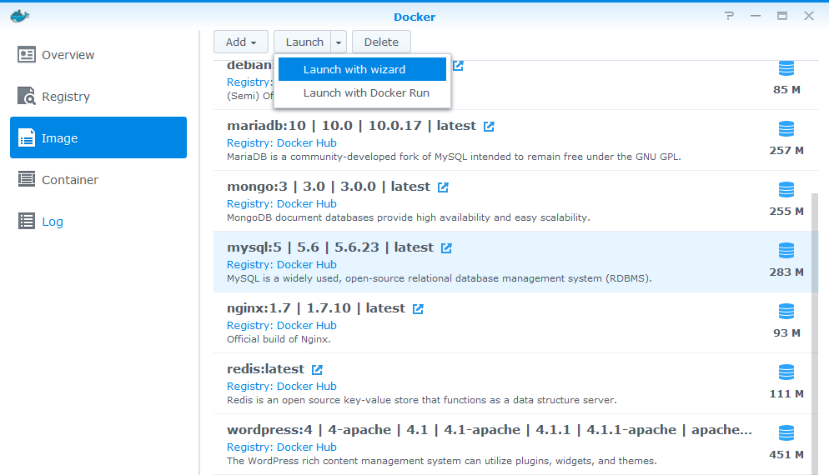Click the WordPress description text
Image resolution: width=829 pixels, height=475 pixels.
tap(441, 460)
